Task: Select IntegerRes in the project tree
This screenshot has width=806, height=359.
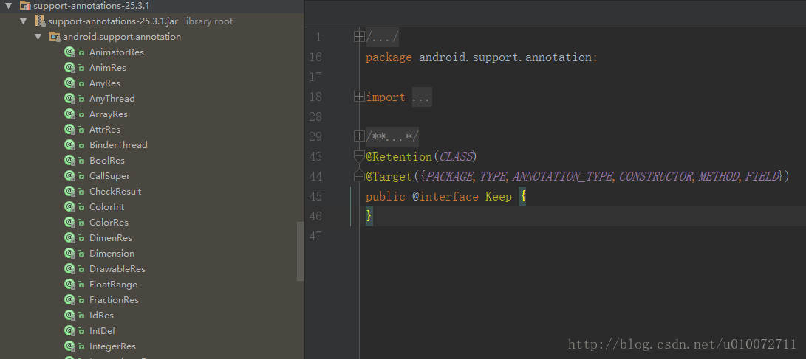Action: click(x=112, y=346)
